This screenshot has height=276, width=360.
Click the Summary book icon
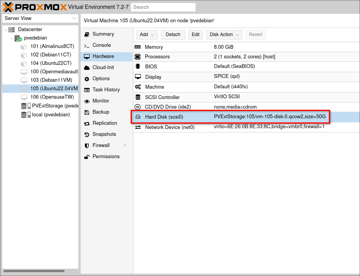point(87,34)
